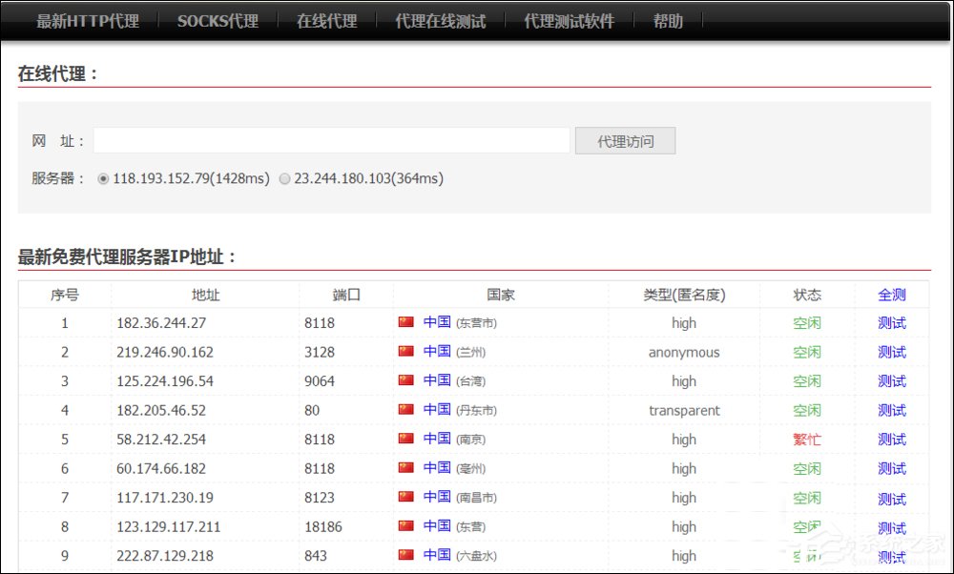The width and height of the screenshot is (954, 574).
Task: Click 中国 link in 东营市 row
Action: coord(437,322)
